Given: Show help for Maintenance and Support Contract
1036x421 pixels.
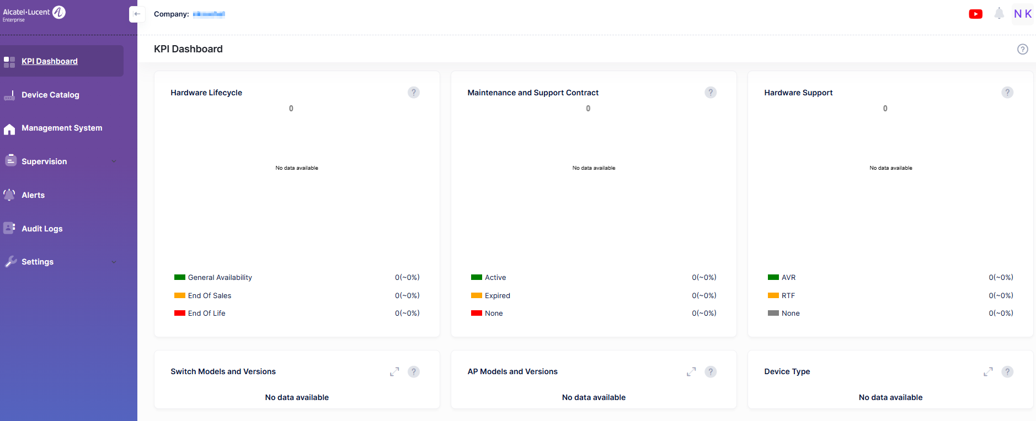Looking at the screenshot, I should pyautogui.click(x=711, y=93).
